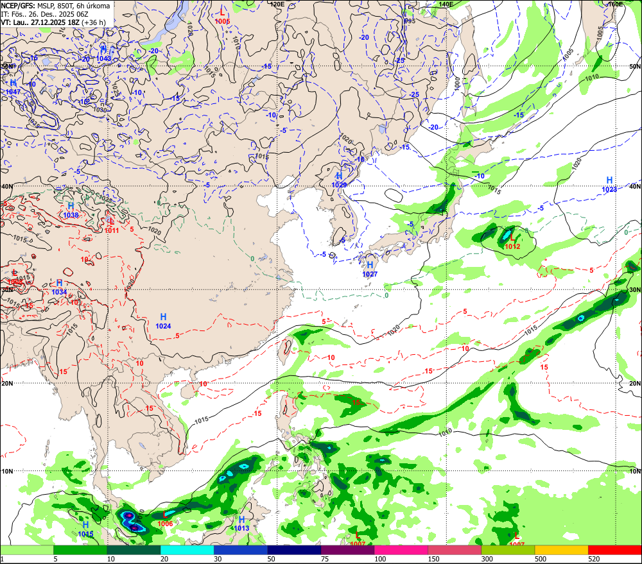
Task: Click the light green 1 mm legend swatch
Action: pyautogui.click(x=26, y=550)
